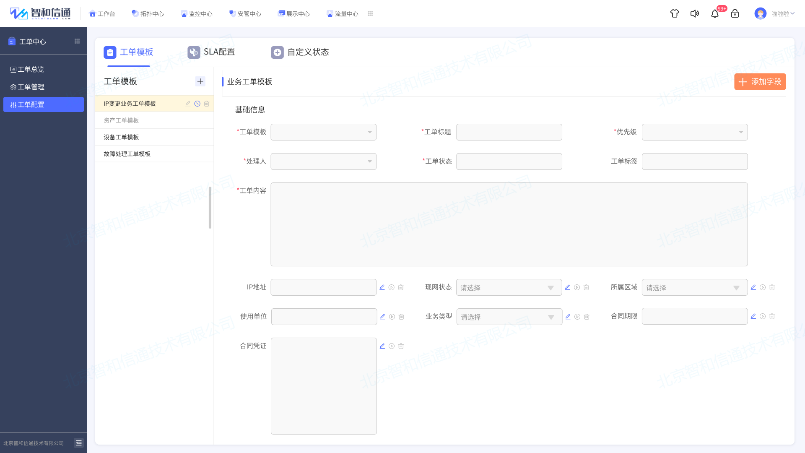This screenshot has width=805, height=453.
Task: Click the circular play icon next to 合同凭证
Action: point(392,346)
